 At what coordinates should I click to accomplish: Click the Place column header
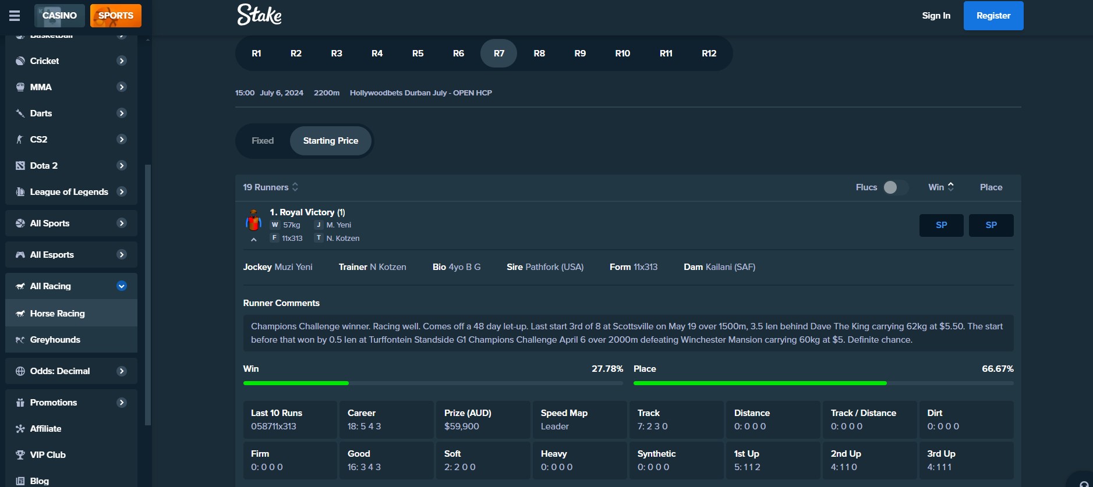point(991,187)
